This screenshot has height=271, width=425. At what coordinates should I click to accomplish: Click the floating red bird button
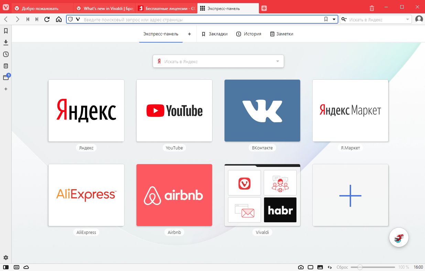(399, 238)
